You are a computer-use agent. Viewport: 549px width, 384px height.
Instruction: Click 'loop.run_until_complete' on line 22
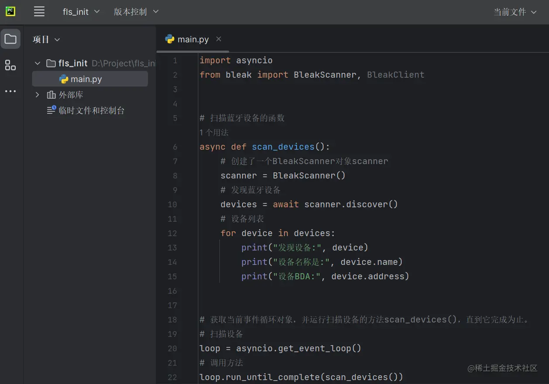260,377
